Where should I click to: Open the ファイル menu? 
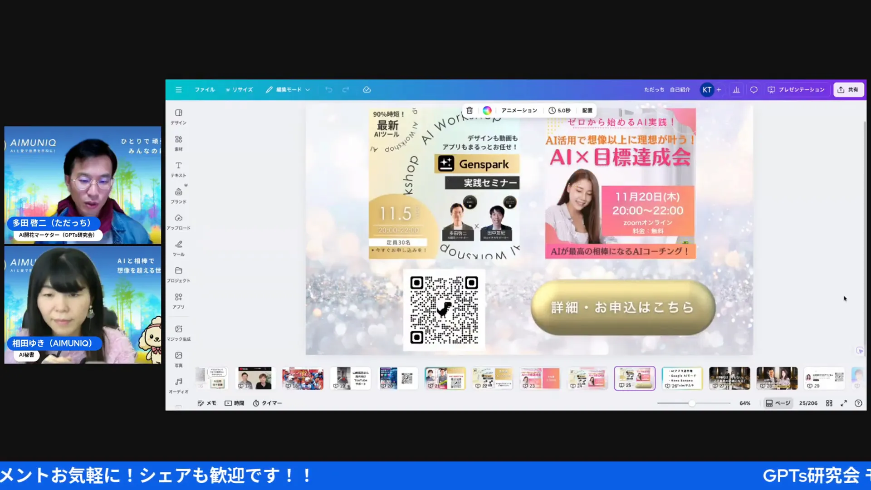pos(205,90)
